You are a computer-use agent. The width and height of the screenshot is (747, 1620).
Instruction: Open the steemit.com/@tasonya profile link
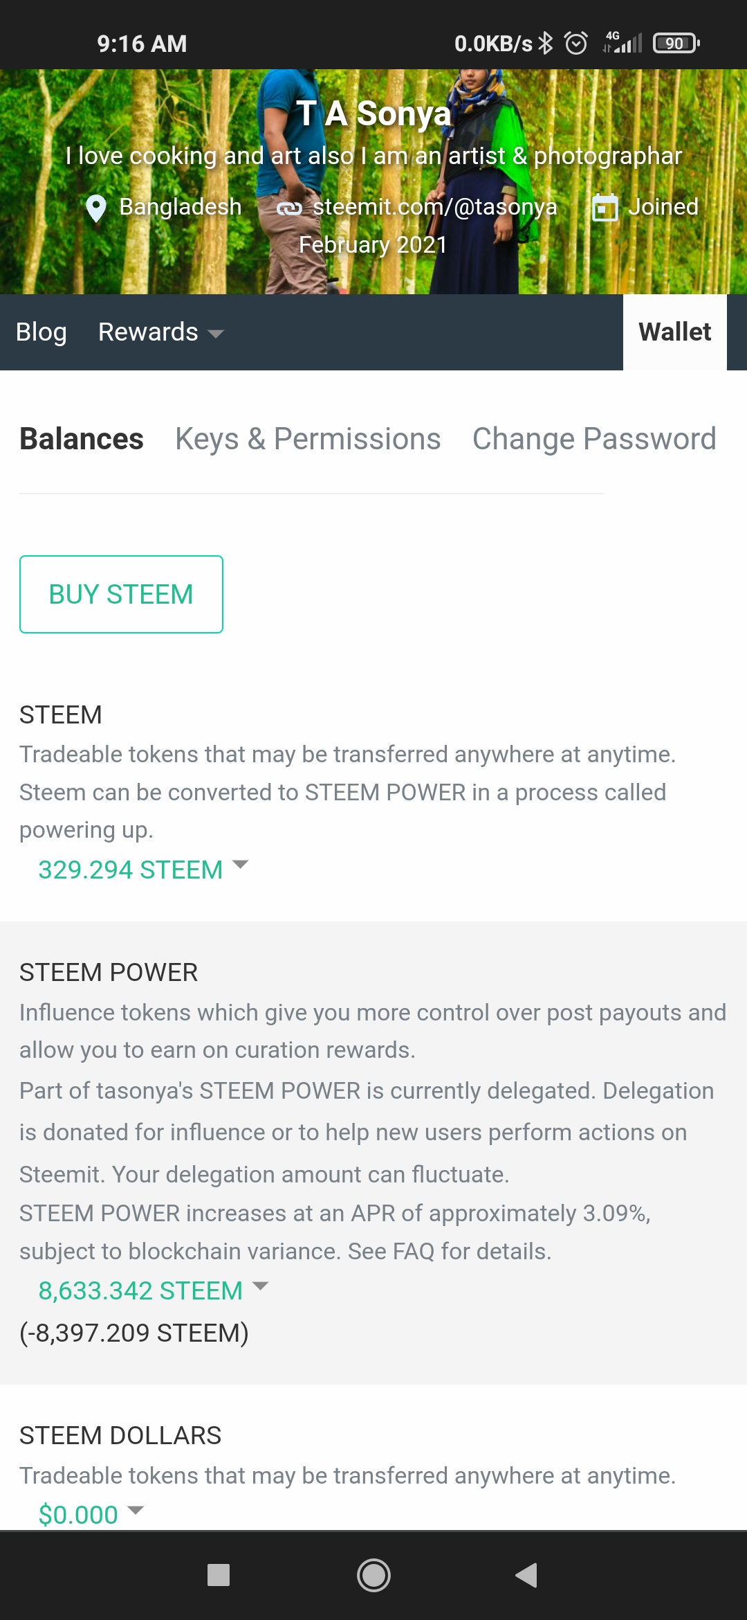tap(434, 207)
